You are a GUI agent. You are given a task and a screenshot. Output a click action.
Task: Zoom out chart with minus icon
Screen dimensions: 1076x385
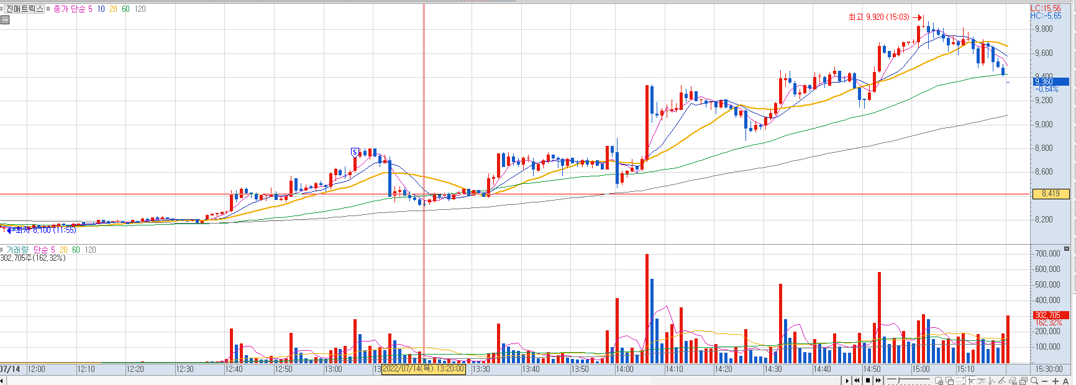point(1044,381)
